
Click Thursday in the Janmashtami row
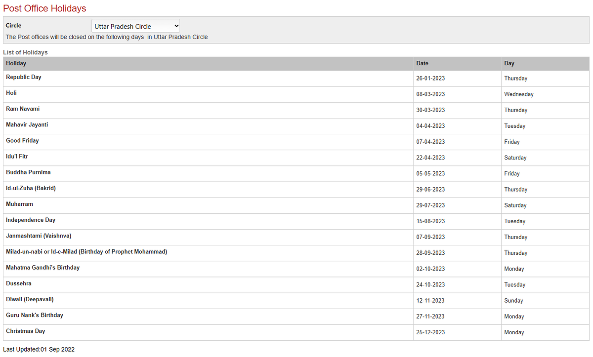[516, 237]
